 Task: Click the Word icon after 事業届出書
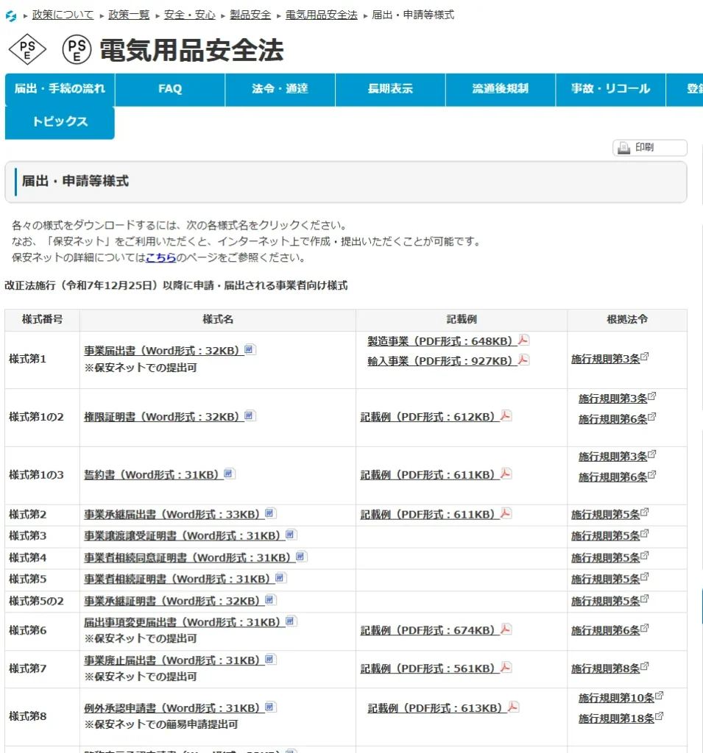click(250, 350)
